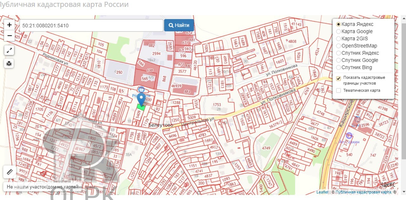
Task: Select Карта Яндекс base layer
Action: pos(338,24)
